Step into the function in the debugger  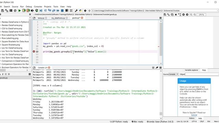click(x=50, y=11)
